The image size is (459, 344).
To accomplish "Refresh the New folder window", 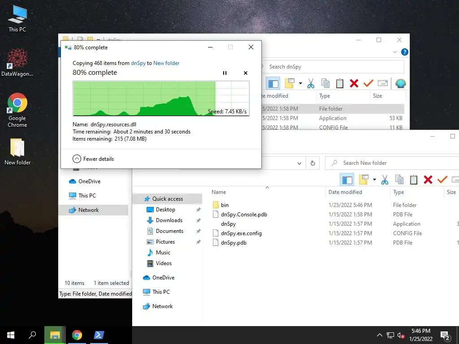I will (x=312, y=163).
